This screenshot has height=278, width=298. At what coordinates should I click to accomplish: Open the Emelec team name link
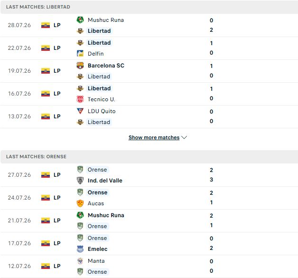pos(97,249)
